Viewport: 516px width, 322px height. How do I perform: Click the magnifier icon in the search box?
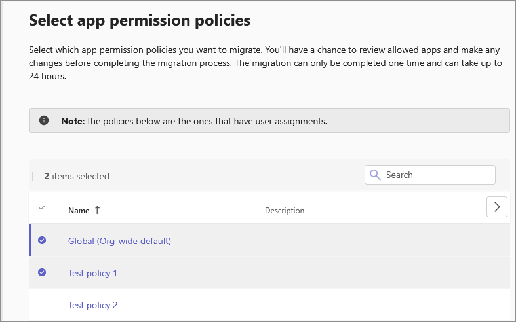pos(376,175)
